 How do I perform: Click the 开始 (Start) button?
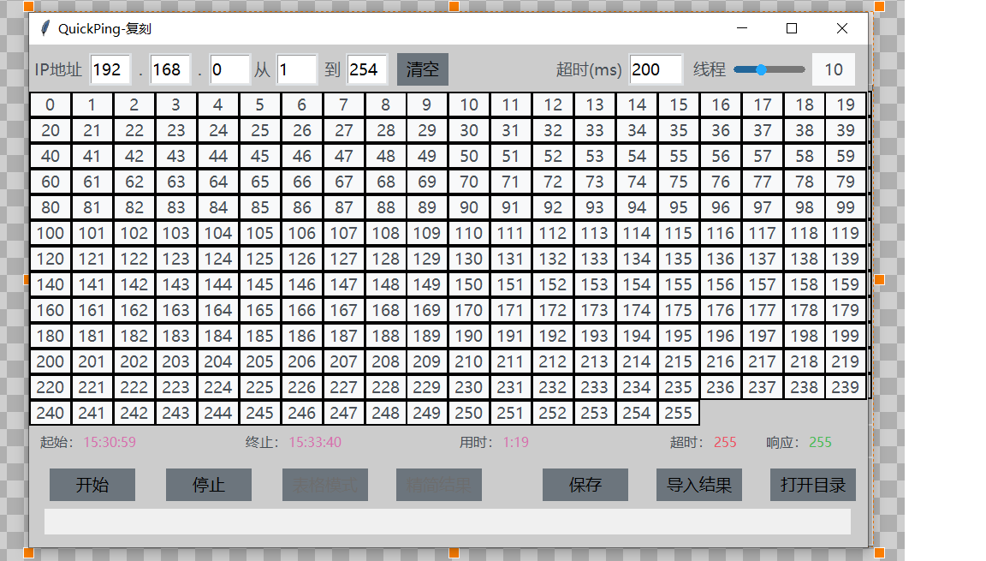coord(92,485)
